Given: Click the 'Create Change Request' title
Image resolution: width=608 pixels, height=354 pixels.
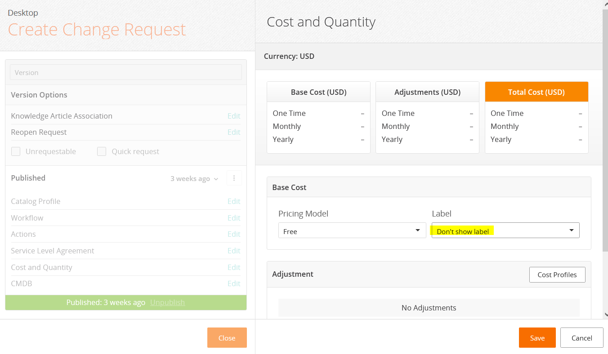Looking at the screenshot, I should pyautogui.click(x=97, y=30).
